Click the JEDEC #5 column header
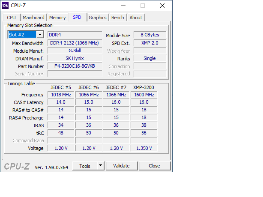The image size is (263, 197). click(61, 87)
